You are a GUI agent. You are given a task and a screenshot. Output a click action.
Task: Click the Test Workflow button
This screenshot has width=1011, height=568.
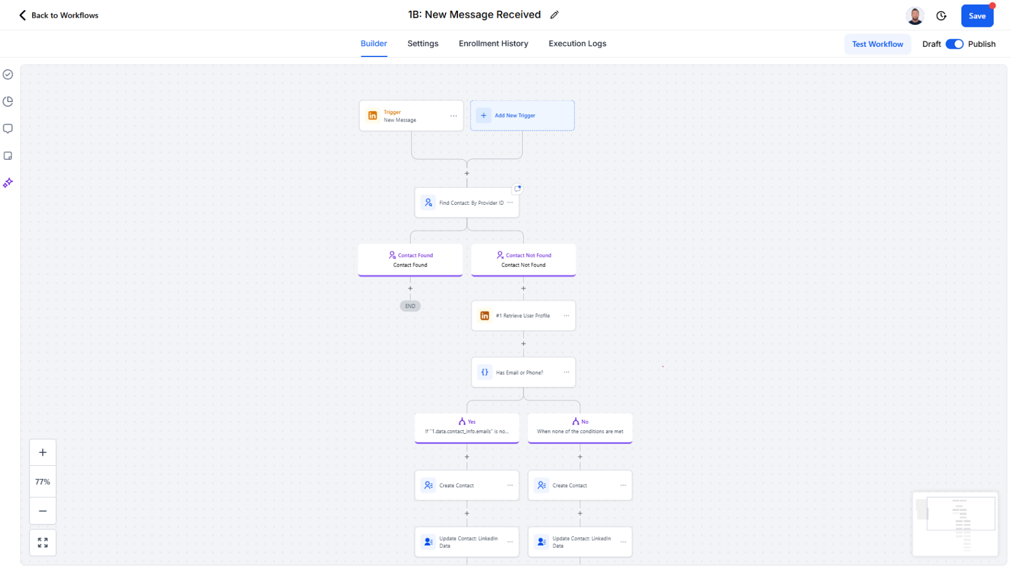877,43
